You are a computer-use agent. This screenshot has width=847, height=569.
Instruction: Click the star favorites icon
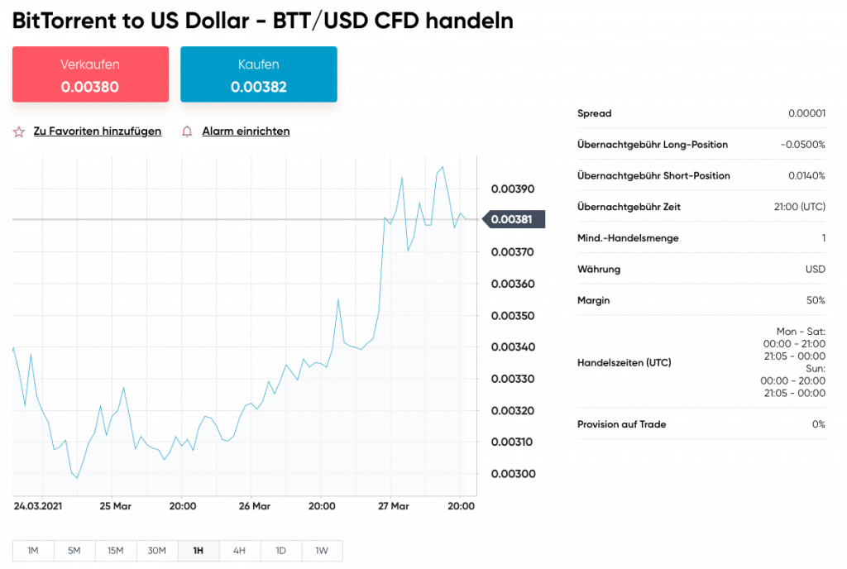[19, 131]
